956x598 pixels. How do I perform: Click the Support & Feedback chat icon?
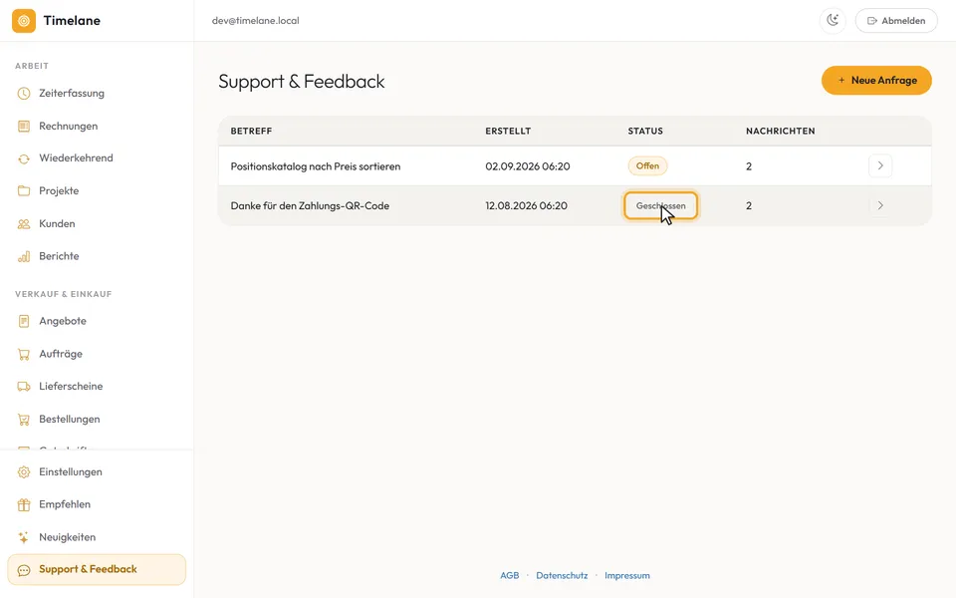[24, 570]
